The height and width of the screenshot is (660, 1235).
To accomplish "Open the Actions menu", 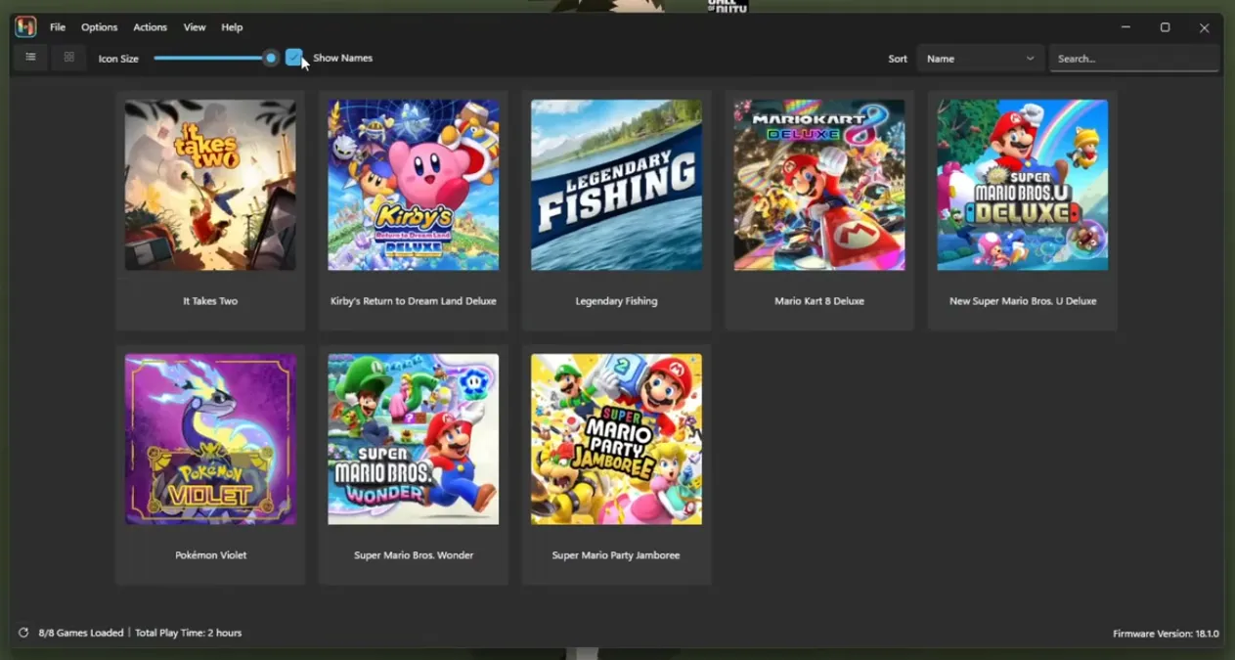I will tap(150, 26).
